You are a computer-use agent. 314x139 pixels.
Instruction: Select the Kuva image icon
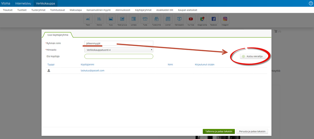[111, 19]
